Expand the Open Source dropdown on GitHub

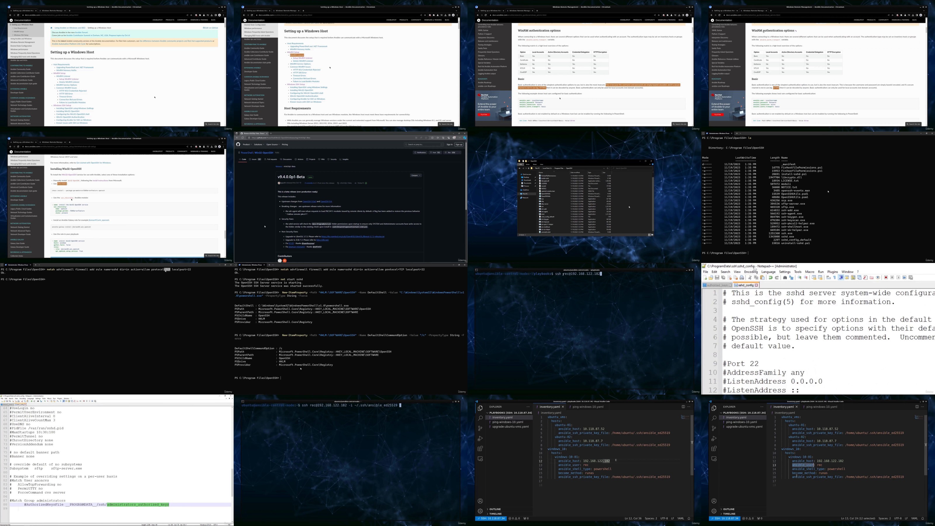(272, 144)
